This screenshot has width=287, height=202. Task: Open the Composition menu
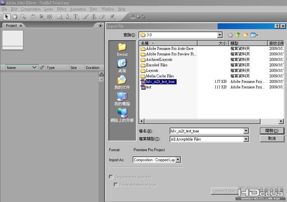click(x=30, y=9)
